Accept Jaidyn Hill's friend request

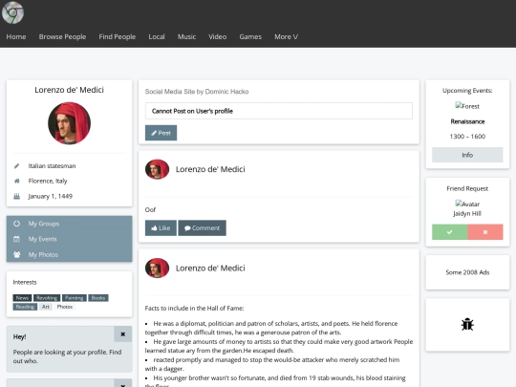click(x=449, y=232)
